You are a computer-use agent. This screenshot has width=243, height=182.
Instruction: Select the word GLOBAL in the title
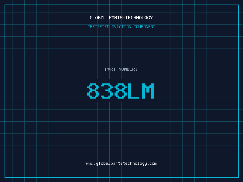(x=98, y=18)
